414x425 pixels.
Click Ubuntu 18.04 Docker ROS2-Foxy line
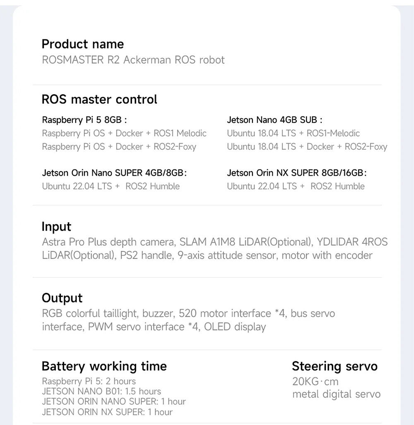tap(307, 147)
